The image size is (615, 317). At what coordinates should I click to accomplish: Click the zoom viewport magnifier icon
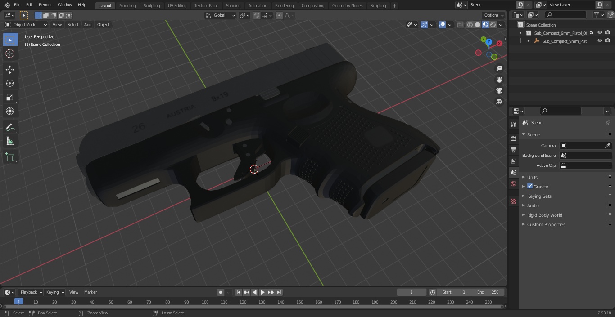point(499,68)
